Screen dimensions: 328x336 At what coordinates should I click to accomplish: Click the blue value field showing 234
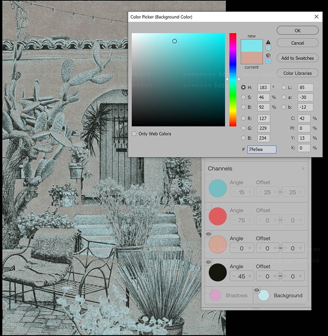click(x=264, y=138)
